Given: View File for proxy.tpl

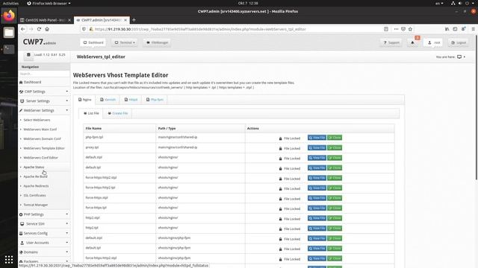Looking at the screenshot, I should (317, 147).
